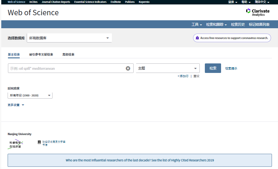Image resolution: width=278 pixels, height=169 pixels.
Task: Click the Clarivate Analytics logo
Action: pyautogui.click(x=258, y=12)
